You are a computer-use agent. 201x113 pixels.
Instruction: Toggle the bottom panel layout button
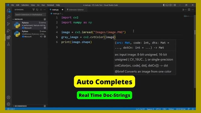(167, 5)
